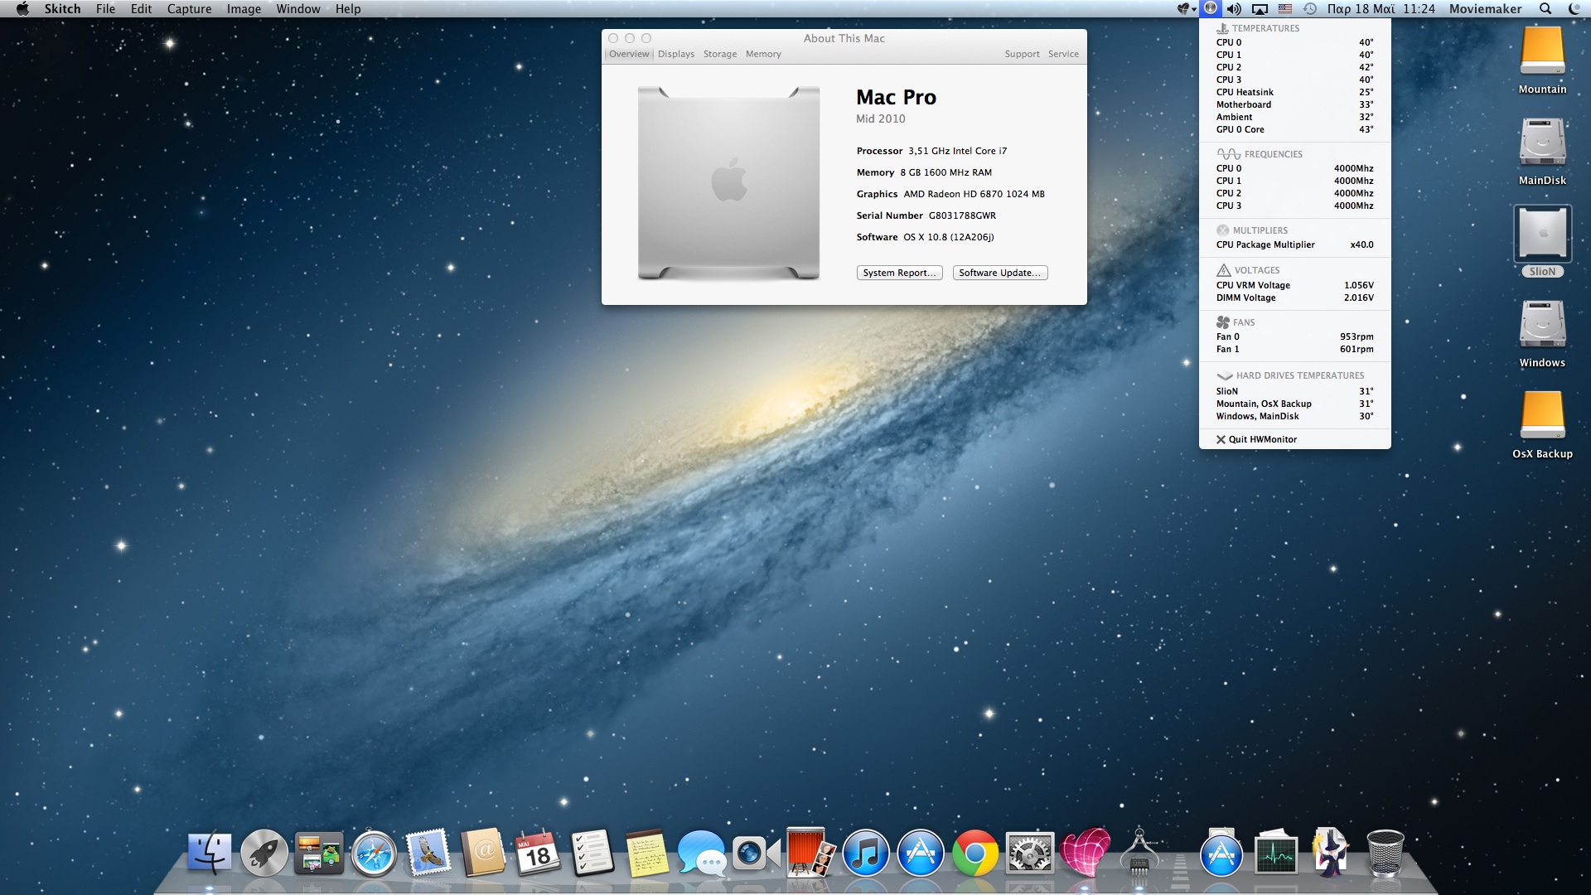Quit HWMonitor from the menu
Viewport: 1591px width, 895px height.
(1294, 439)
